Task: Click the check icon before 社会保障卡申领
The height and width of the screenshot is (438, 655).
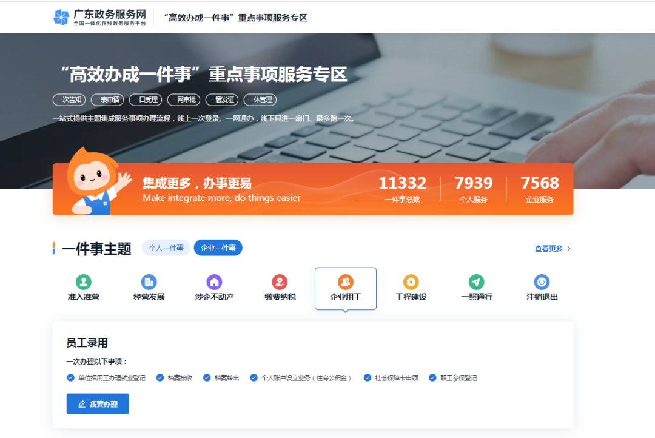Action: point(368,377)
